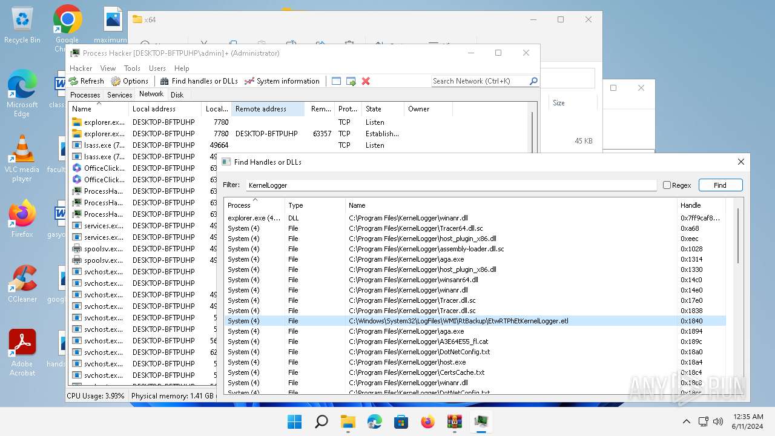
Task: Open CCleaner desktop icon
Action: (x=22, y=283)
